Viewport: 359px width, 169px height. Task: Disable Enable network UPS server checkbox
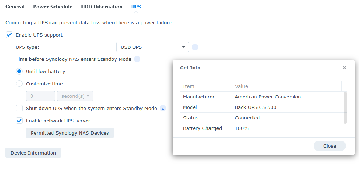(x=20, y=121)
